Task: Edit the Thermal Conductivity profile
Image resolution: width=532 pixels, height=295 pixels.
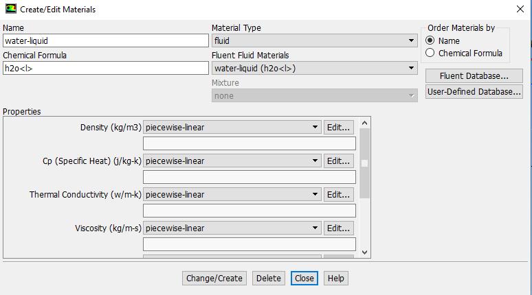Action: 338,194
